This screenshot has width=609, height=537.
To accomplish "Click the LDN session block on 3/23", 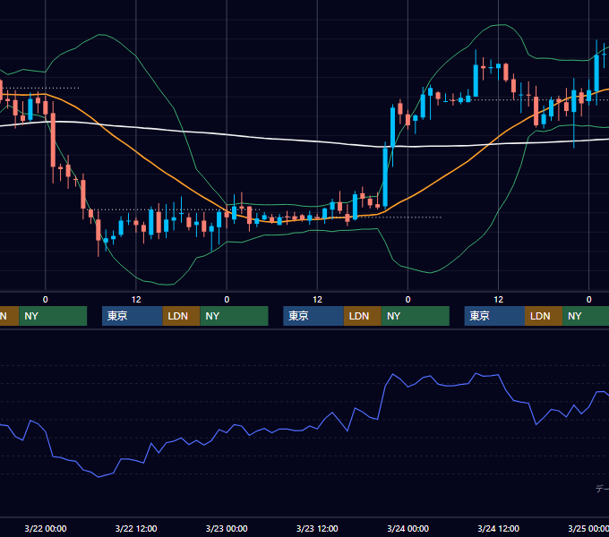I will tap(363, 316).
